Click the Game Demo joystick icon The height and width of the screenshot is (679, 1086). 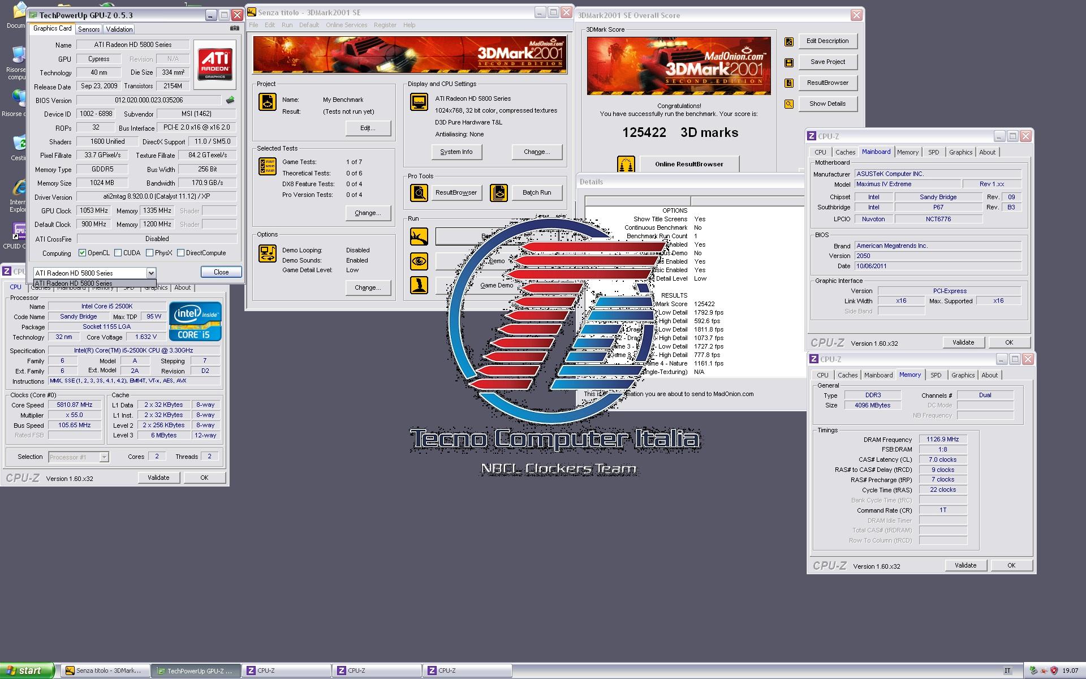(x=419, y=285)
